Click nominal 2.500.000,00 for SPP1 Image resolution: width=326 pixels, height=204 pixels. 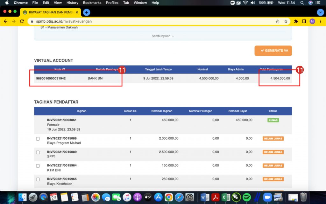(169, 152)
